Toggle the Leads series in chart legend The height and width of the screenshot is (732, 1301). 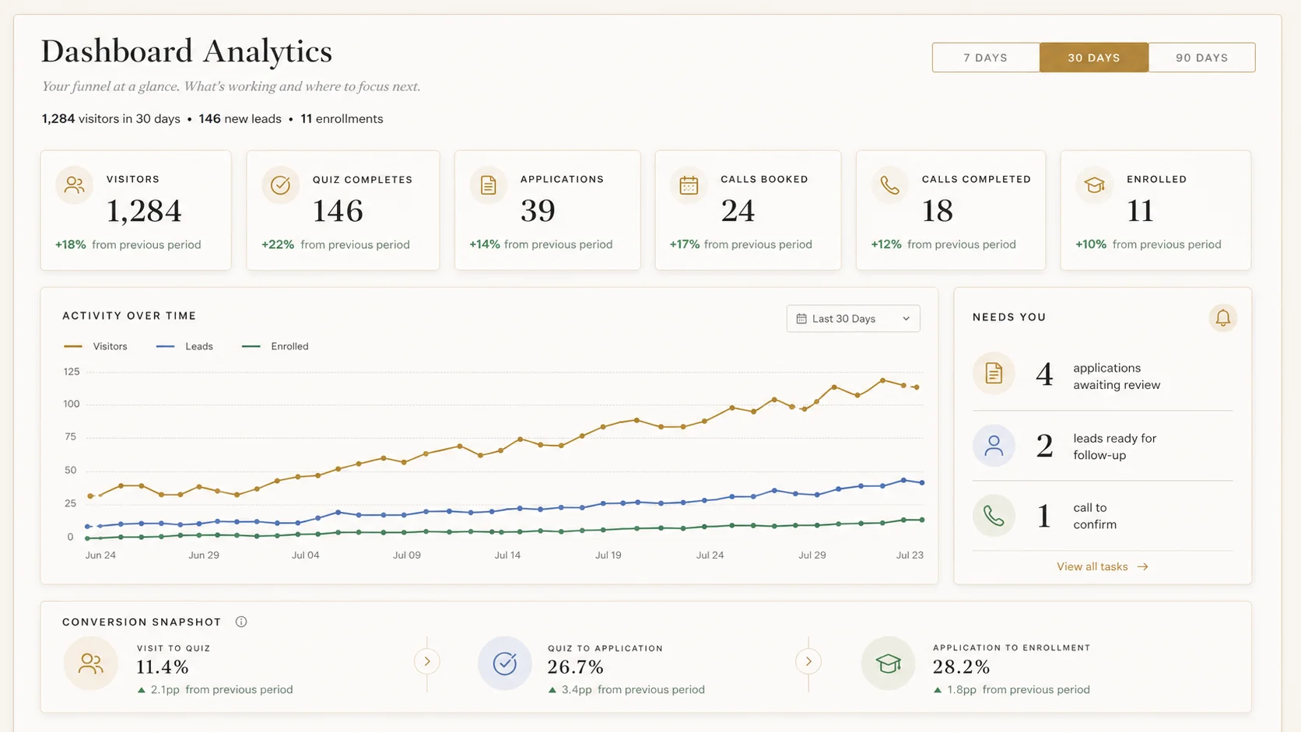[x=184, y=346]
